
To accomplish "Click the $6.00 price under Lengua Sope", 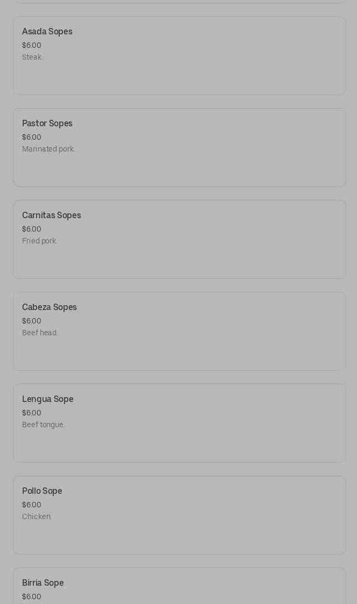I will 32,413.
